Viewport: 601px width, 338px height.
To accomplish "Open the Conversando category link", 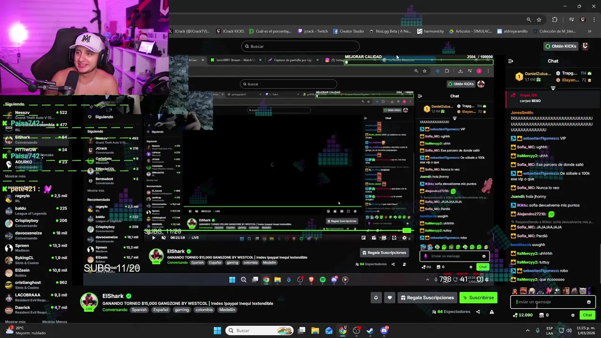I will pyautogui.click(x=115, y=310).
